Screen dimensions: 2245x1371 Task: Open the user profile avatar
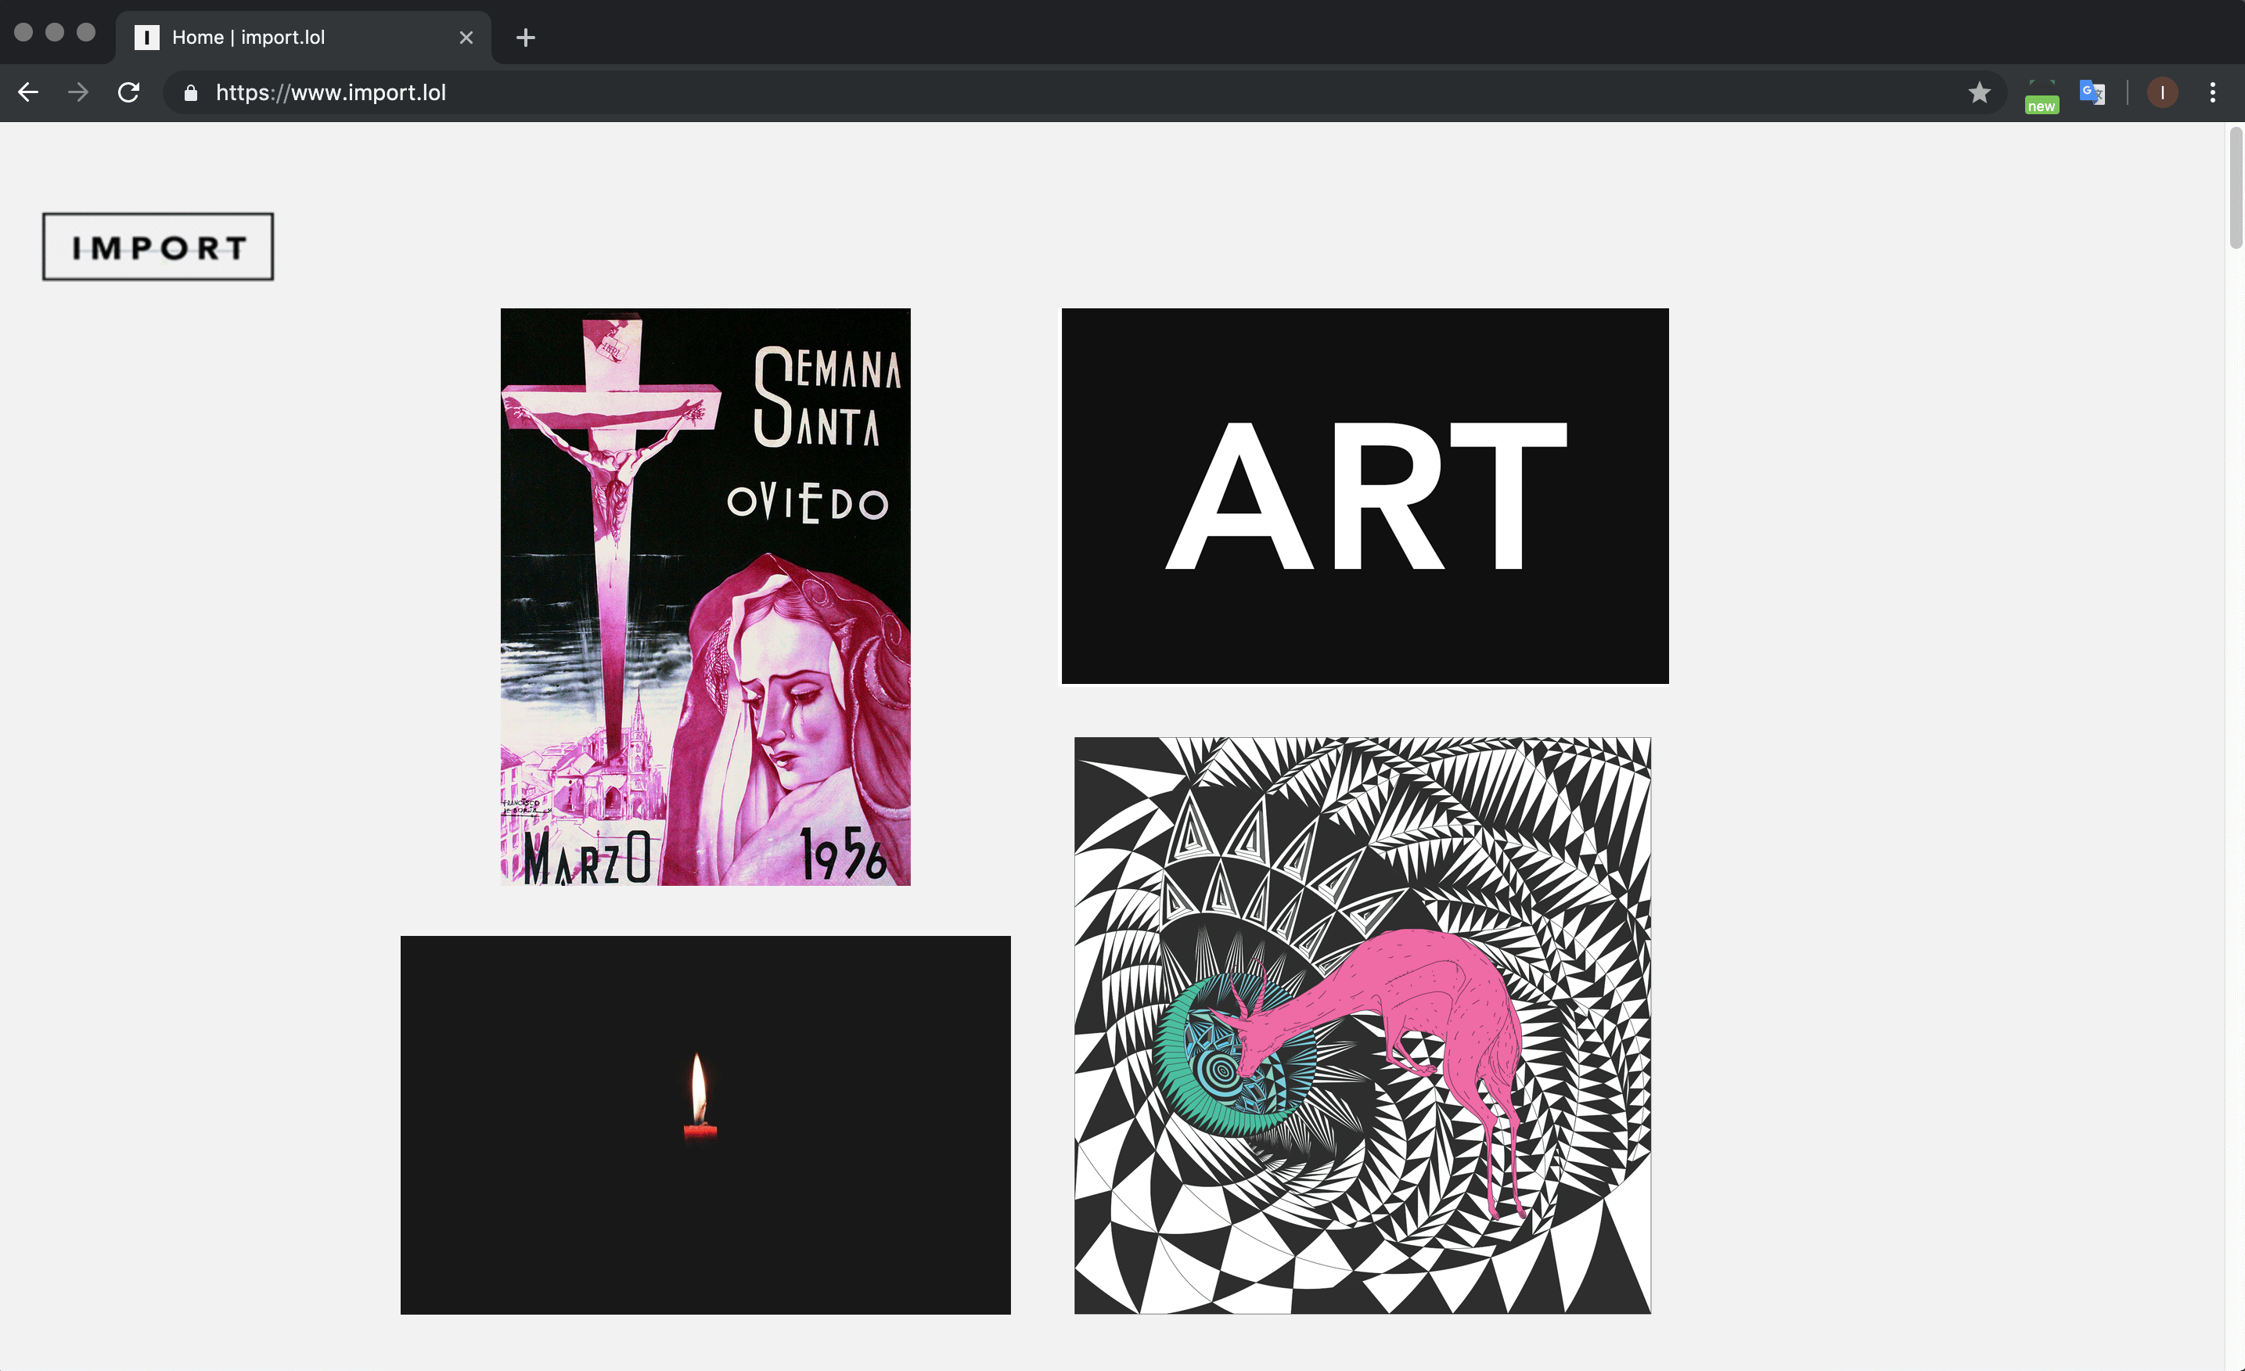coord(2162,92)
